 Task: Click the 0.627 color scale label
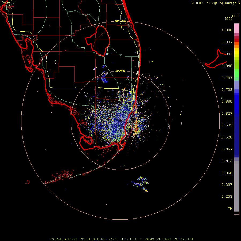click(227, 114)
